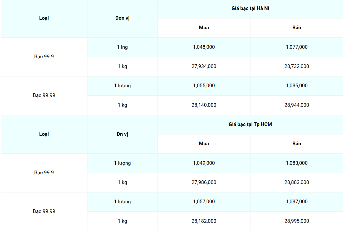Select the Đơn vị header in Hanoi table

(122, 18)
